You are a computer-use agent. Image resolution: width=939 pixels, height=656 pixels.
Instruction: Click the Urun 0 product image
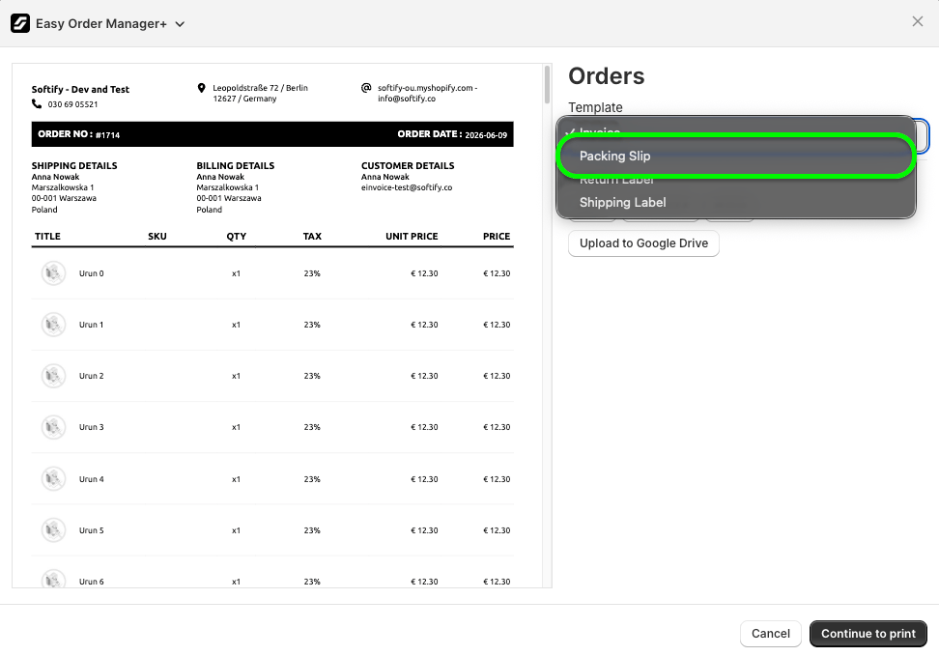point(53,273)
